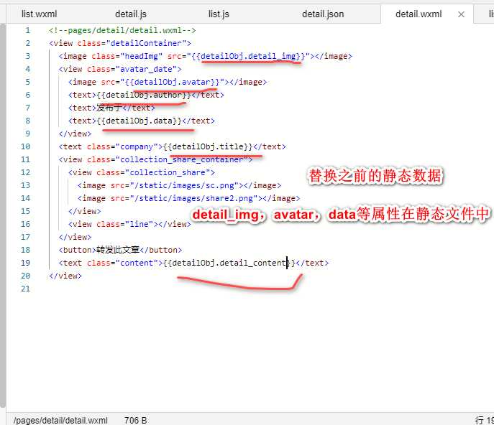
Task: Click the /pages/detail/detail.wxml path in status bar
Action: (x=60, y=420)
